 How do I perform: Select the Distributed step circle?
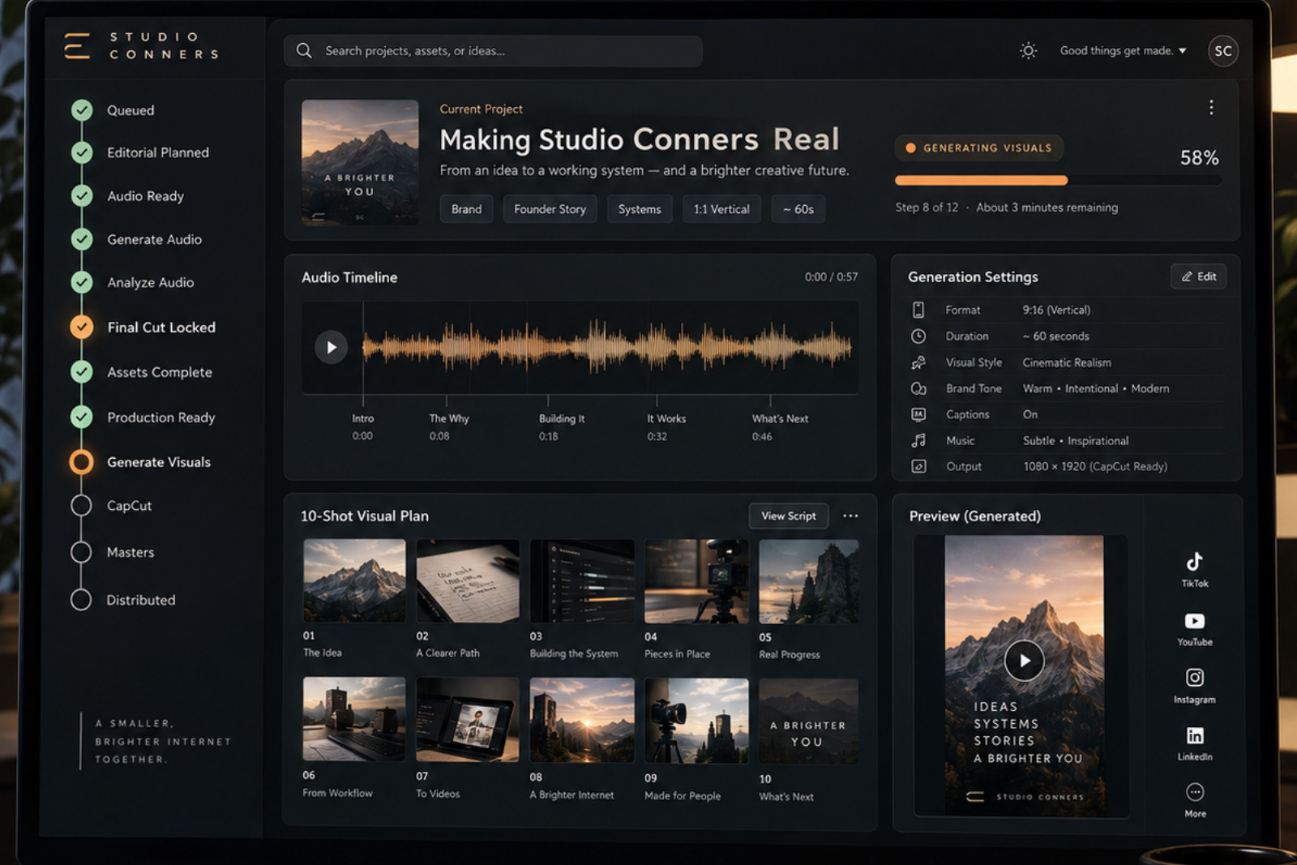[x=81, y=599]
